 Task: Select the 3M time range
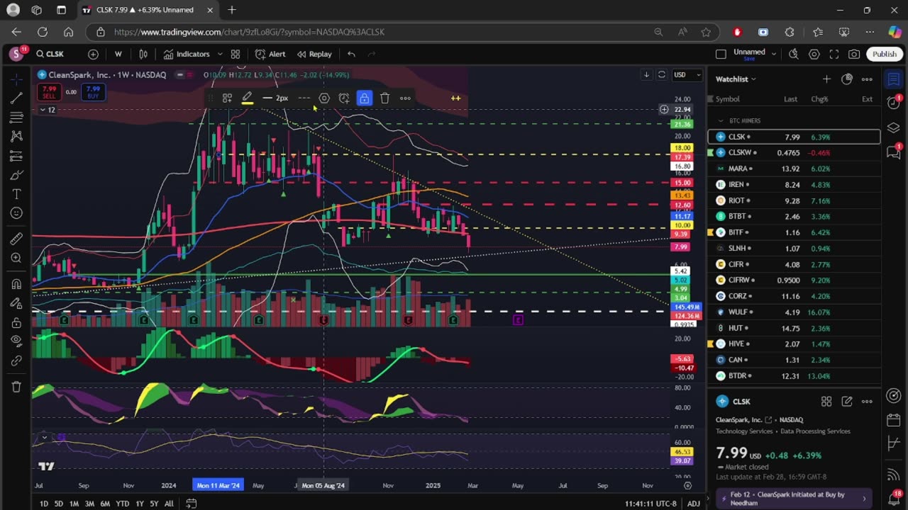(89, 504)
